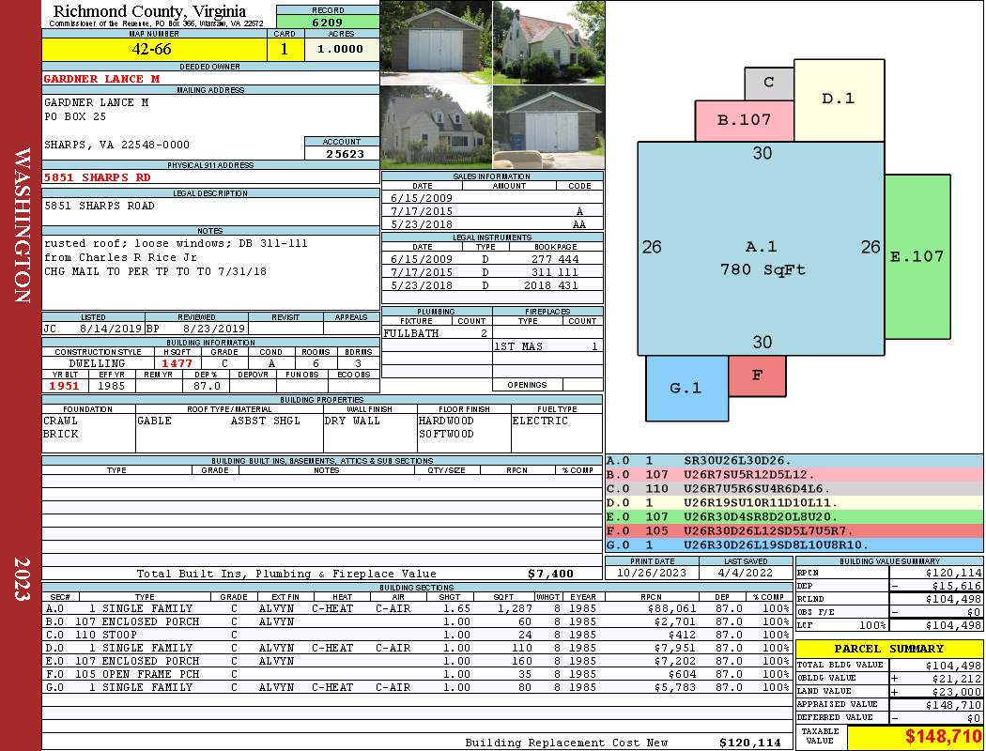Click the FULLBATH plumbing fixture row

437,333
